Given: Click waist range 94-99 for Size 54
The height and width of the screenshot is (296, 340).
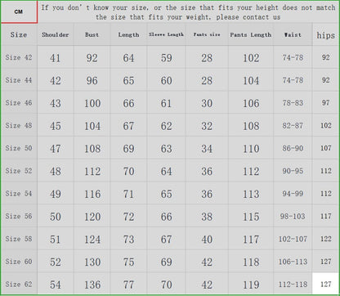Looking at the screenshot, I should [x=293, y=194].
